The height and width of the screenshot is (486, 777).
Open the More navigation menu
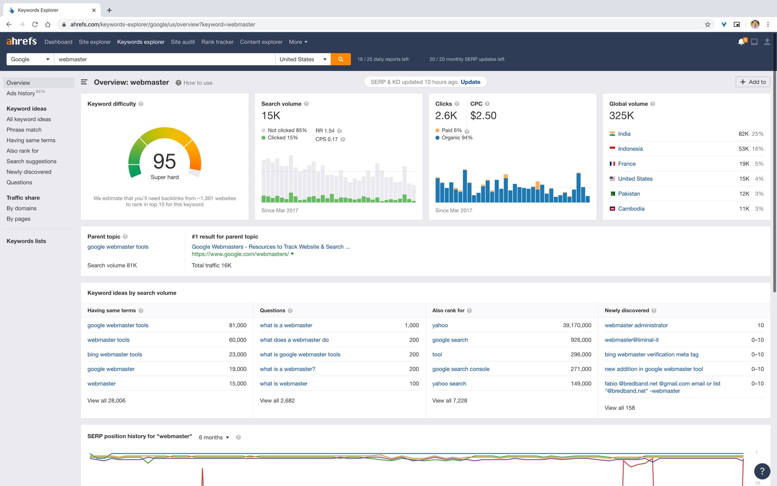(298, 42)
